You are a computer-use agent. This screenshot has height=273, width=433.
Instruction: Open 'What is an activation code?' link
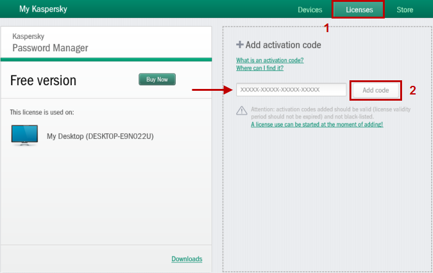coord(270,61)
